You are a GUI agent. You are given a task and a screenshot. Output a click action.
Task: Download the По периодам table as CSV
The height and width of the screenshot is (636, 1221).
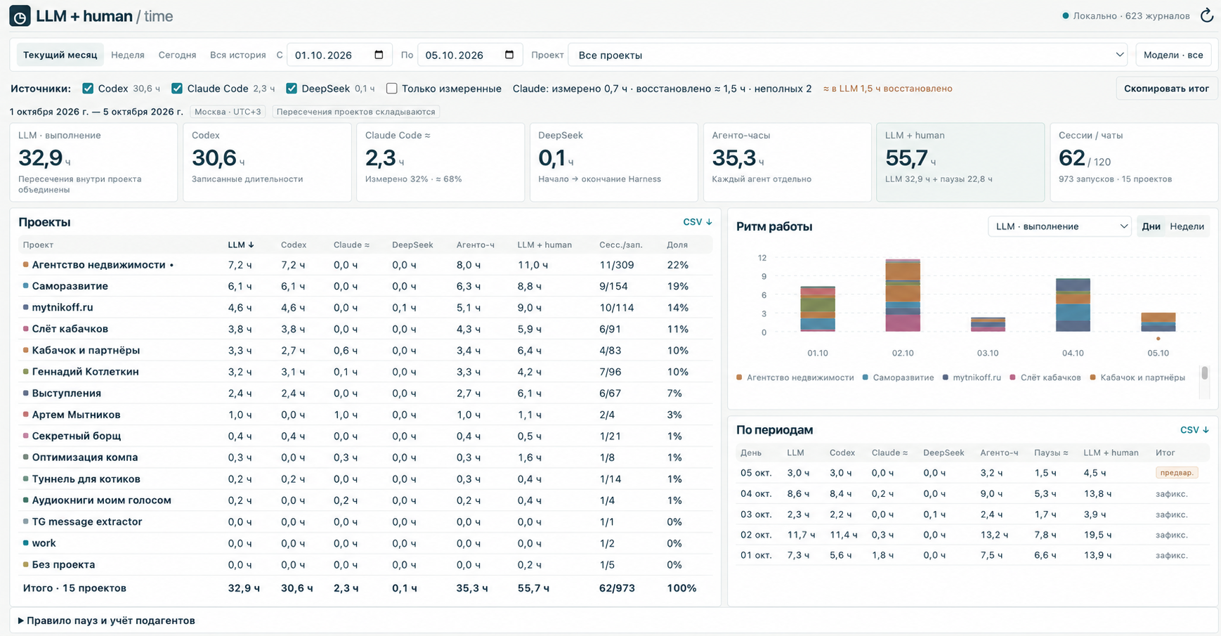[1194, 430]
